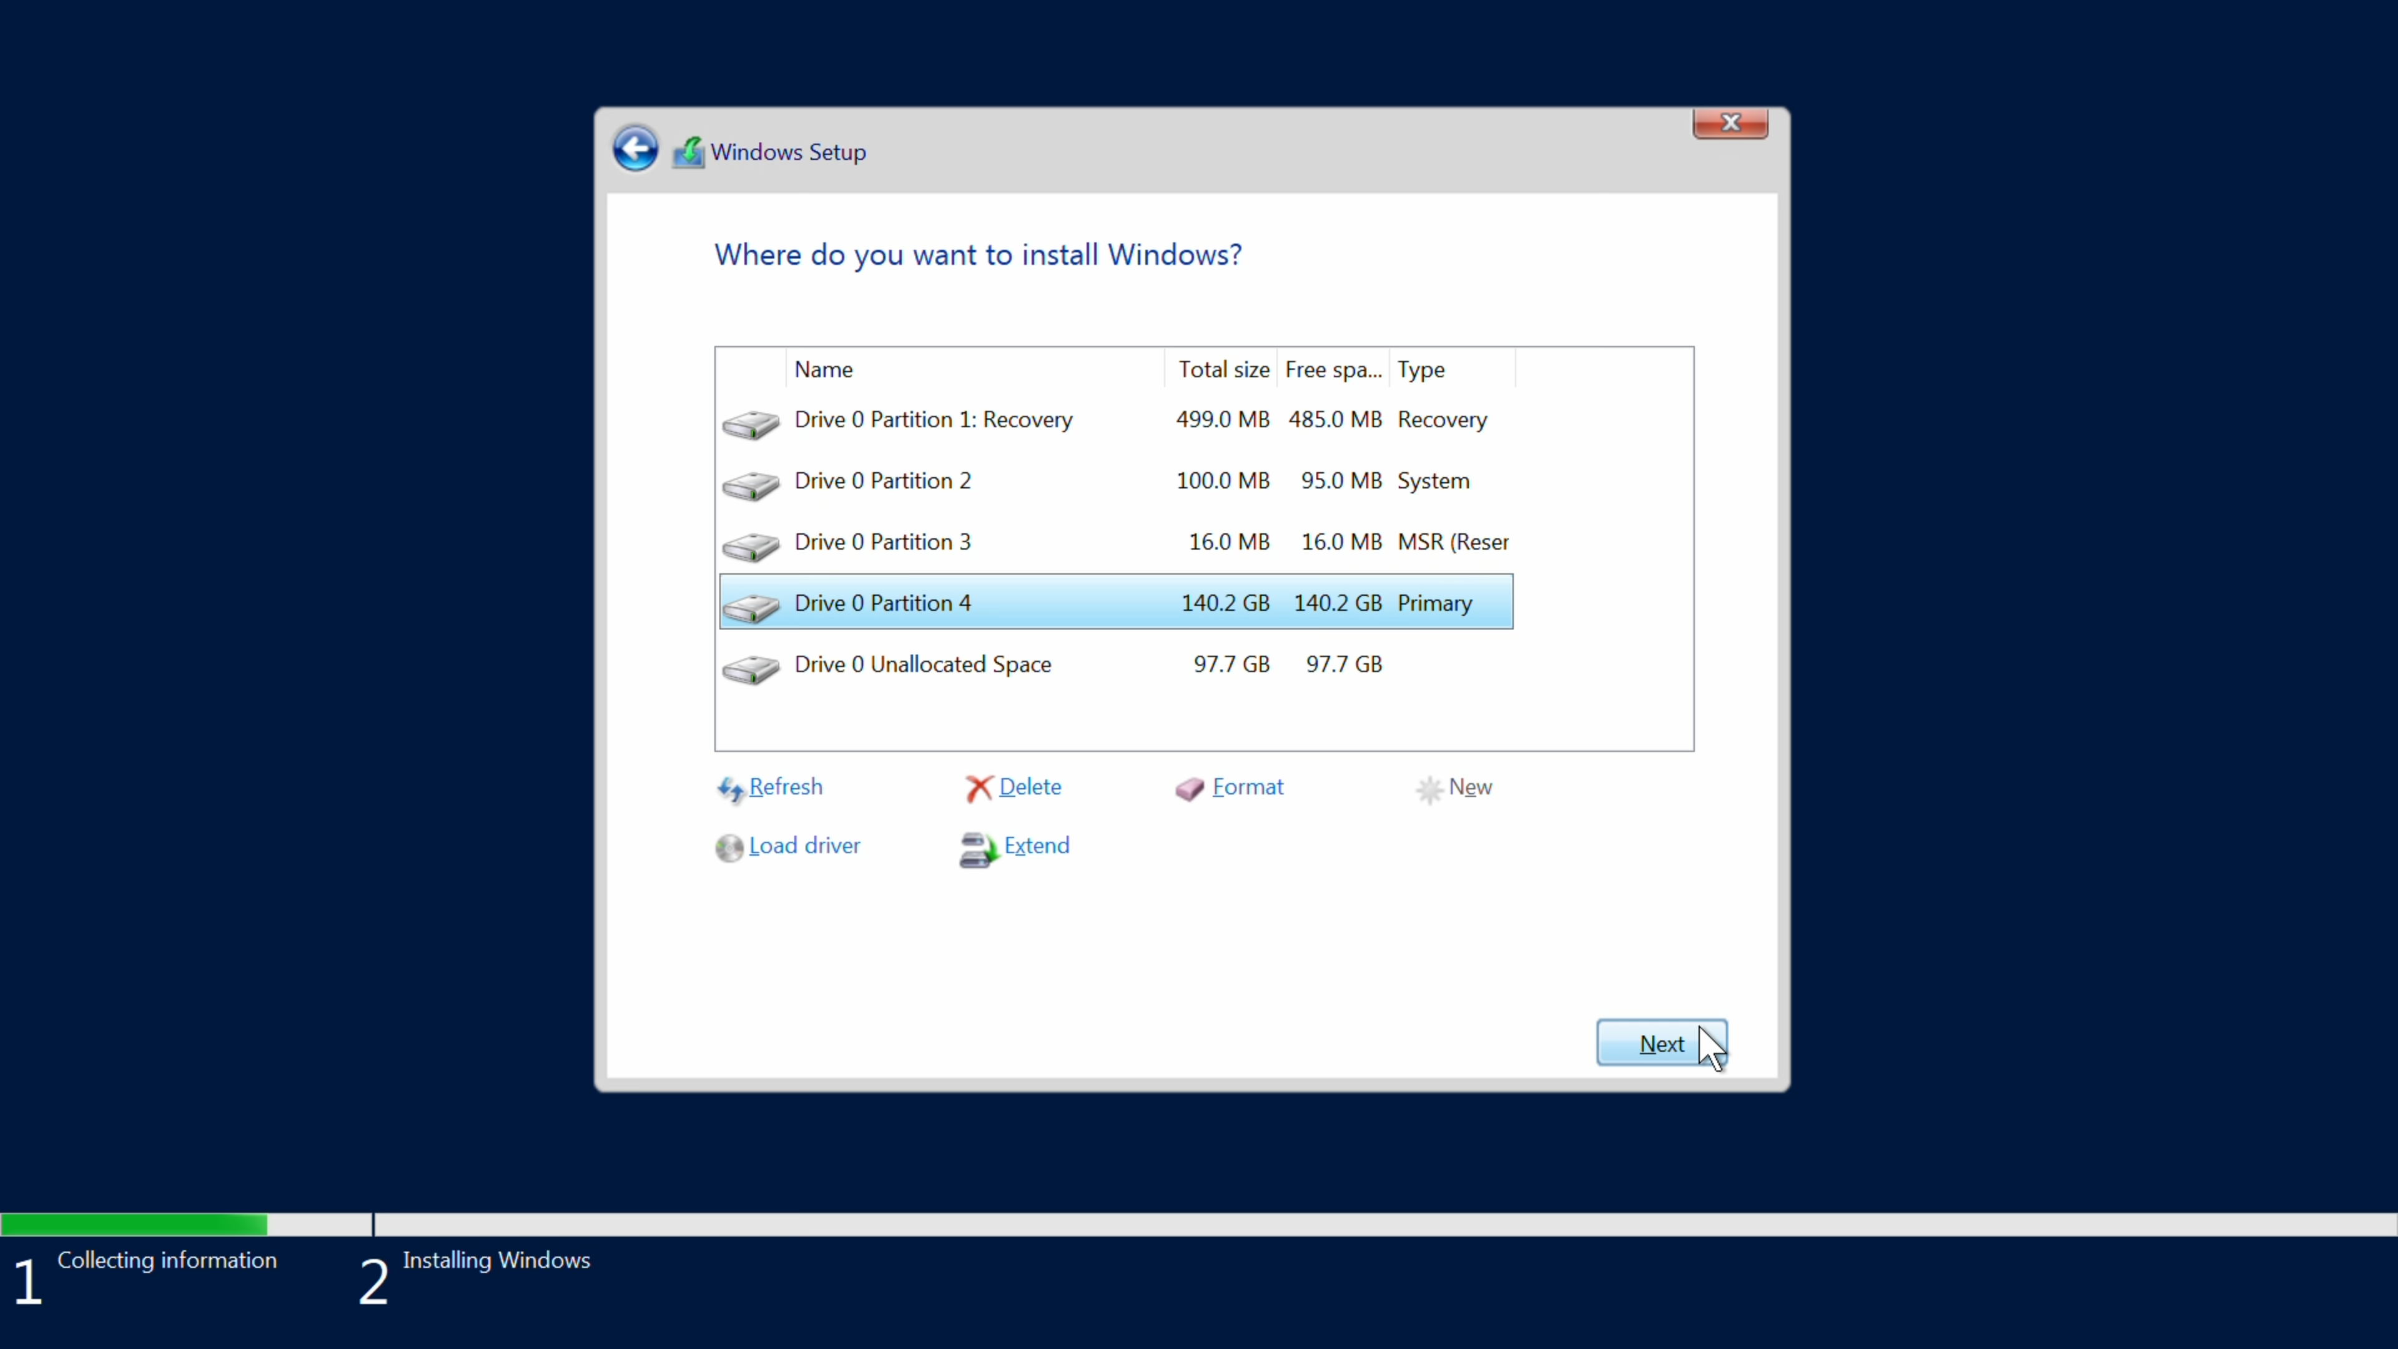Click the 100.0 MB total size cell

click(1222, 480)
